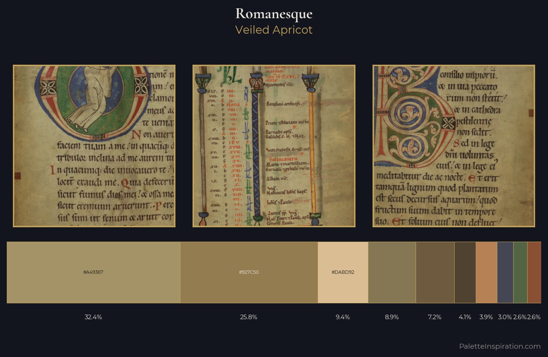Select the #927C50 color swatch
Viewport: 548px width, 357px height.
tap(249, 272)
